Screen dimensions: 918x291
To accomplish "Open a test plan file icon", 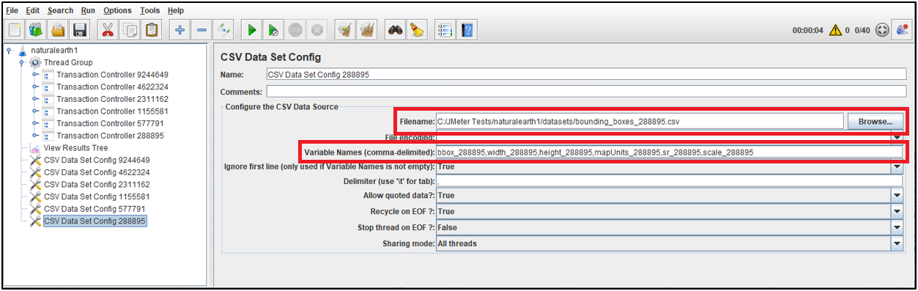I will pyautogui.click(x=58, y=30).
